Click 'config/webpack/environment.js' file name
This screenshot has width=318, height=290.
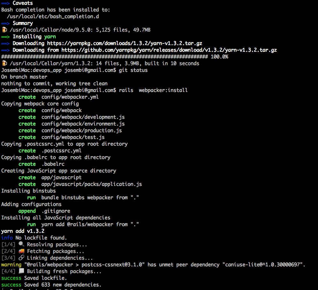coord(83,124)
